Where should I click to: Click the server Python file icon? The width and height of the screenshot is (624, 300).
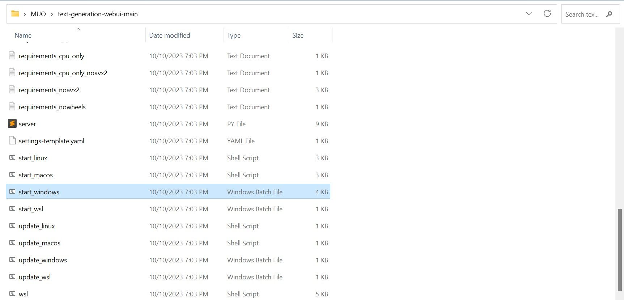click(x=12, y=124)
